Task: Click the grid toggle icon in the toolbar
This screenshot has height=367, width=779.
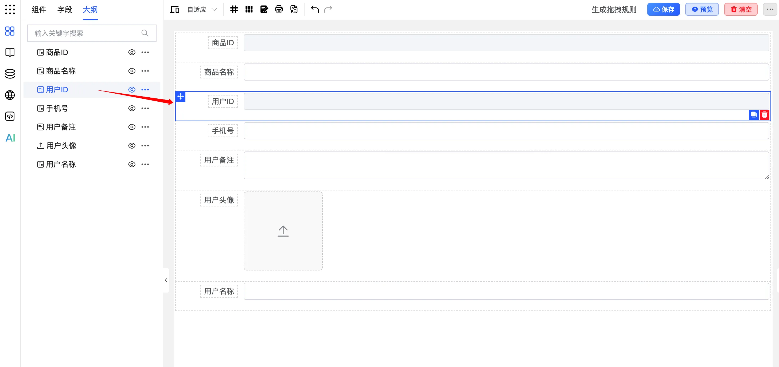Action: click(233, 9)
